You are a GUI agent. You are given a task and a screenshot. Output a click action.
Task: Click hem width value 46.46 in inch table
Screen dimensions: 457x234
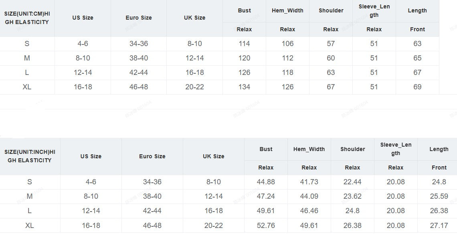pyautogui.click(x=309, y=211)
